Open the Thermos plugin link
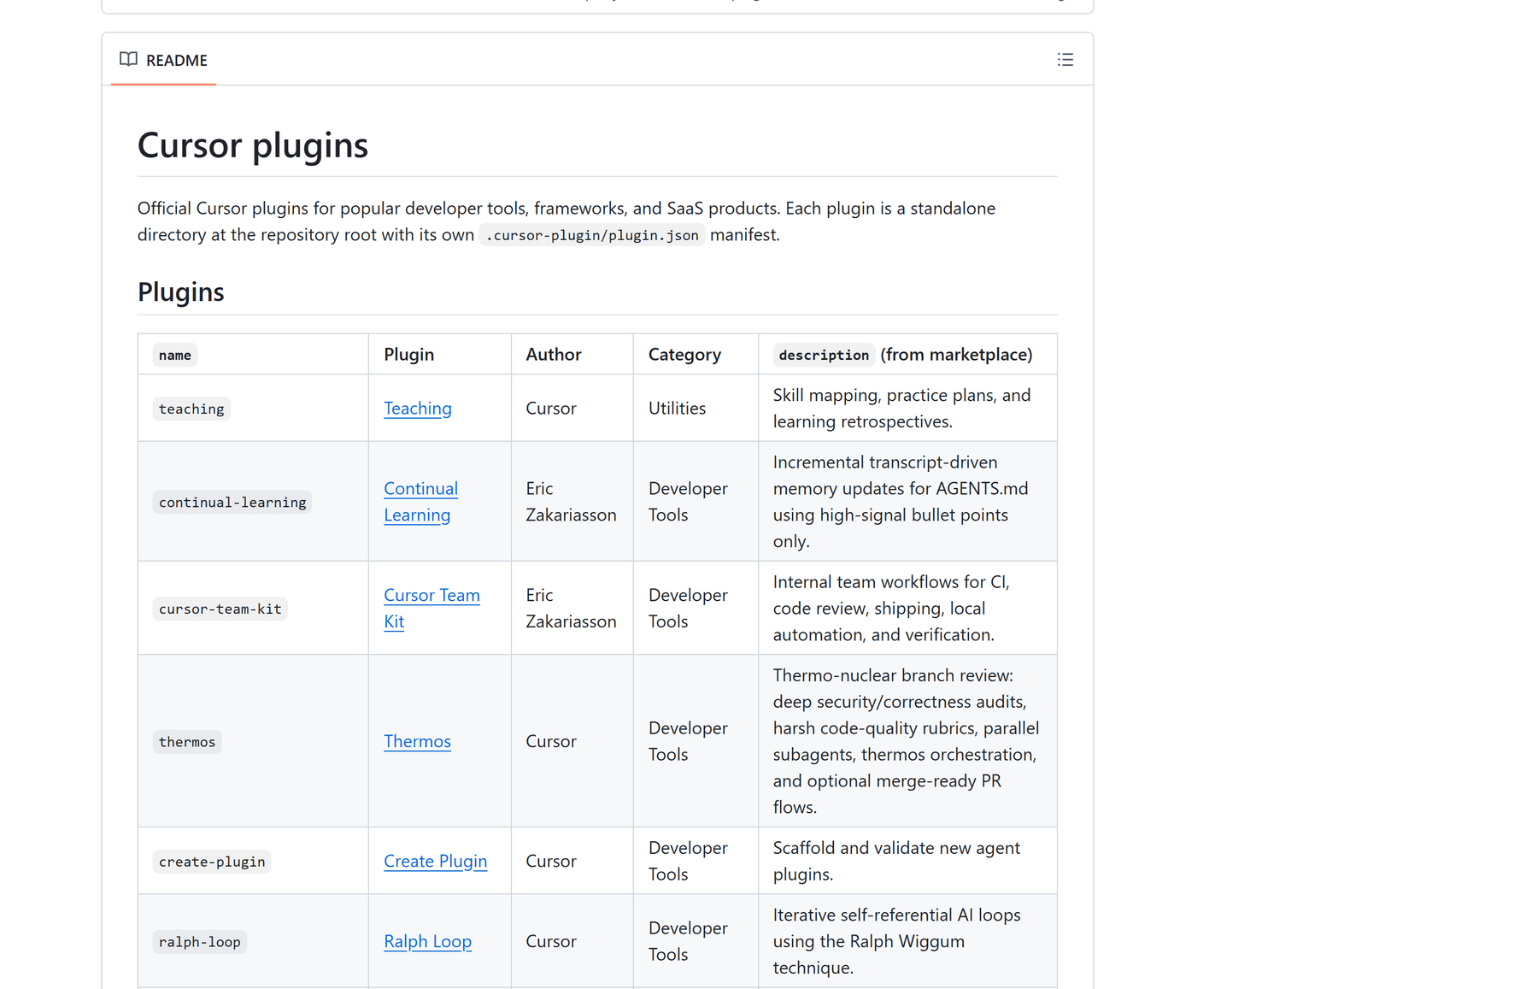This screenshot has height=989, width=1538. tap(417, 741)
